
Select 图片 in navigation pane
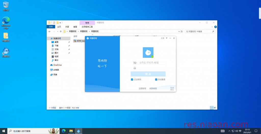click(x=56, y=53)
